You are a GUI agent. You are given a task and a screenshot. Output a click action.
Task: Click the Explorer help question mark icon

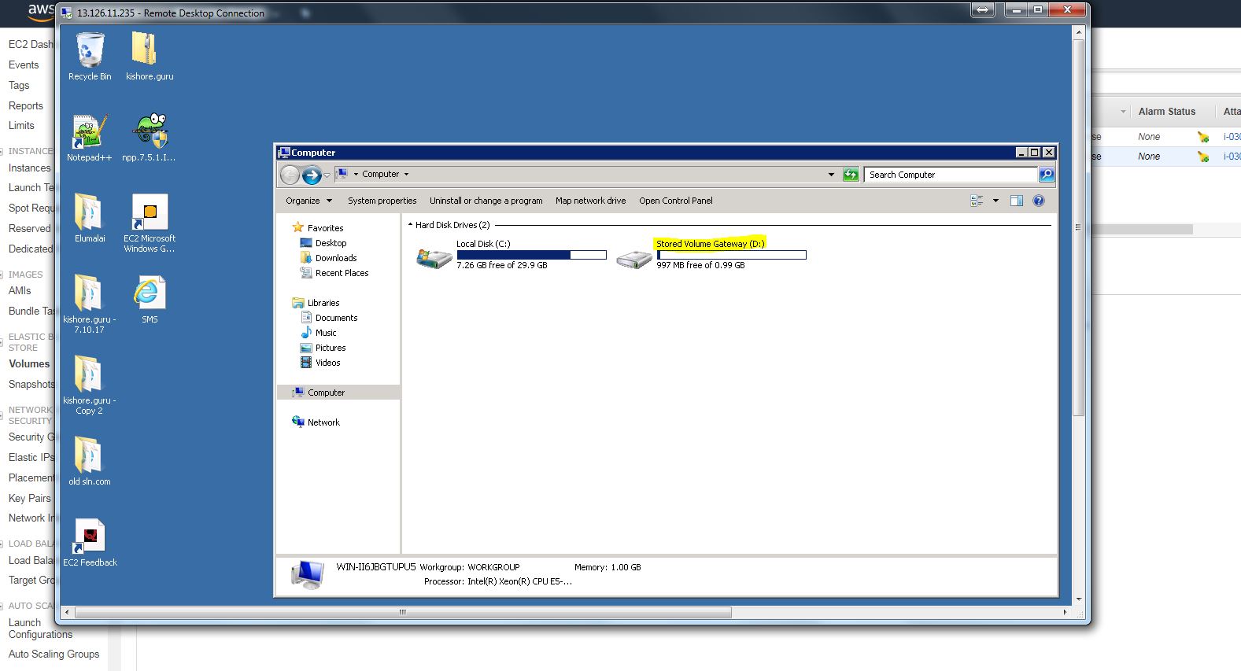pos(1038,201)
